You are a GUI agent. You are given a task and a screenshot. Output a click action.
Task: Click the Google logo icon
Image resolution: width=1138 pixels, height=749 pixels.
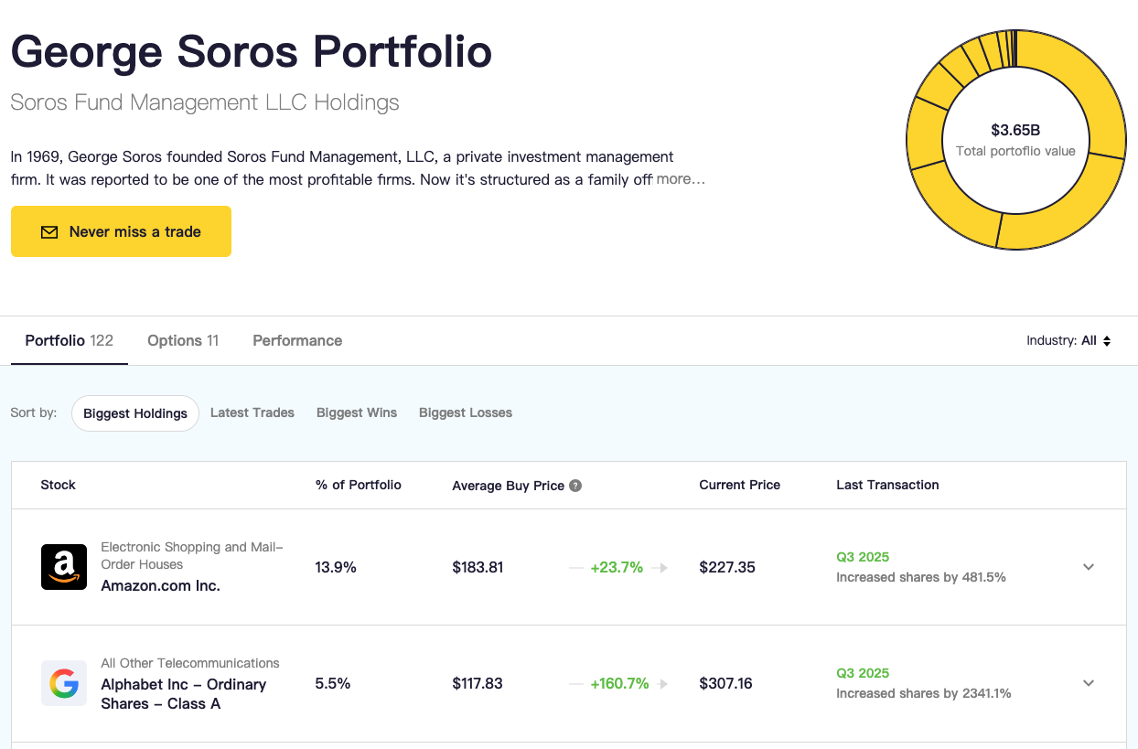[64, 683]
